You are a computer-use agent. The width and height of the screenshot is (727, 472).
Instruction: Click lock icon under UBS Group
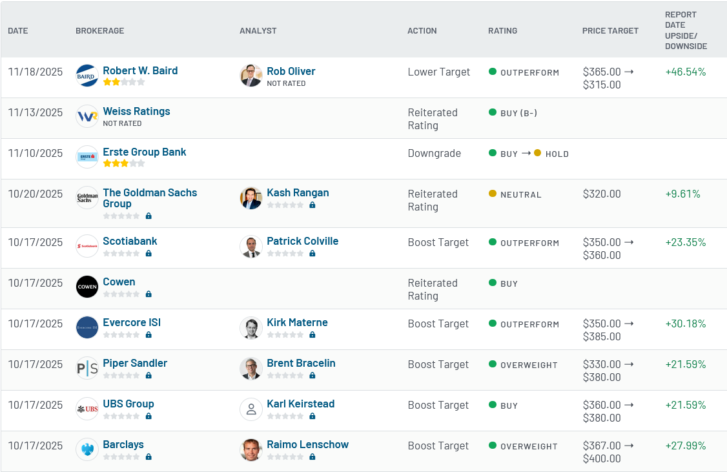click(148, 416)
